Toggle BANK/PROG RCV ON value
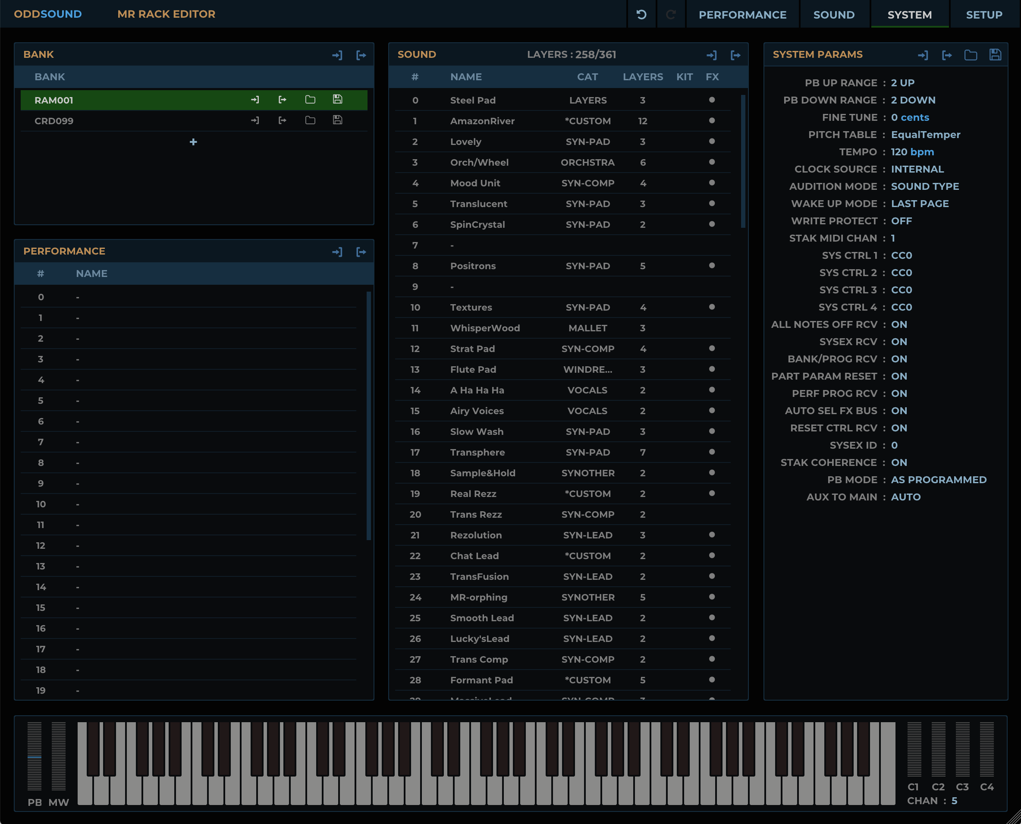 click(899, 359)
